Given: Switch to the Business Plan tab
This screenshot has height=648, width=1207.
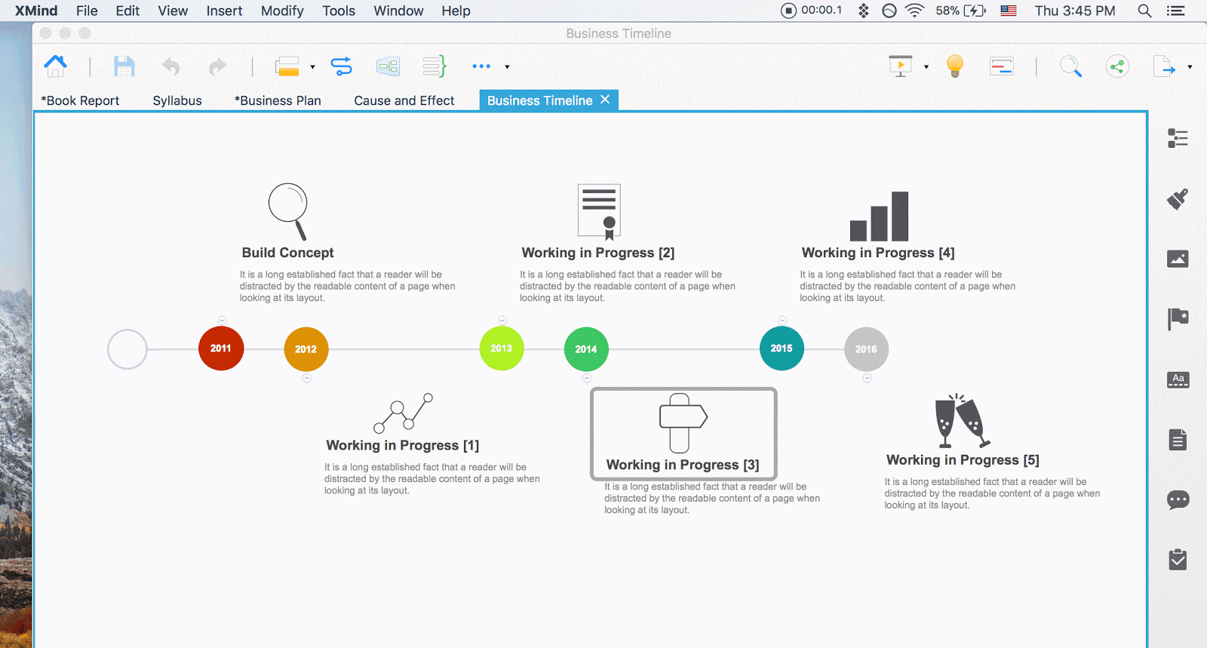Looking at the screenshot, I should point(278,100).
